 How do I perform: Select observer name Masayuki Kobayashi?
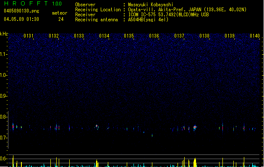tap(151, 5)
